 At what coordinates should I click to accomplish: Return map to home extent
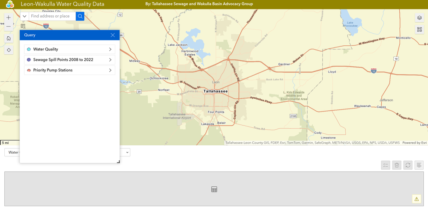click(9, 38)
